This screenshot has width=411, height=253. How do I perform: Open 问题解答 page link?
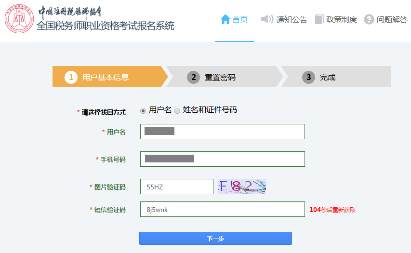click(392, 19)
